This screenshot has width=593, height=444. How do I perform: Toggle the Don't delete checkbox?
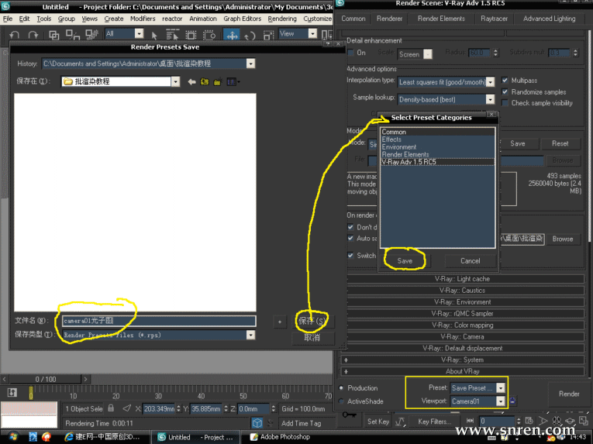(x=350, y=227)
